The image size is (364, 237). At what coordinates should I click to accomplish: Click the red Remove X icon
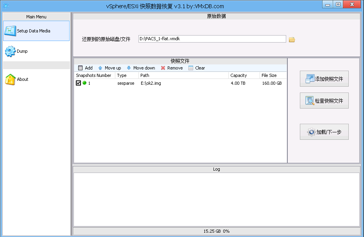pos(163,68)
